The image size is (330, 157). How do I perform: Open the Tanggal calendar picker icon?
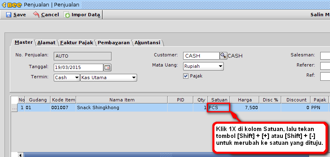107,67
